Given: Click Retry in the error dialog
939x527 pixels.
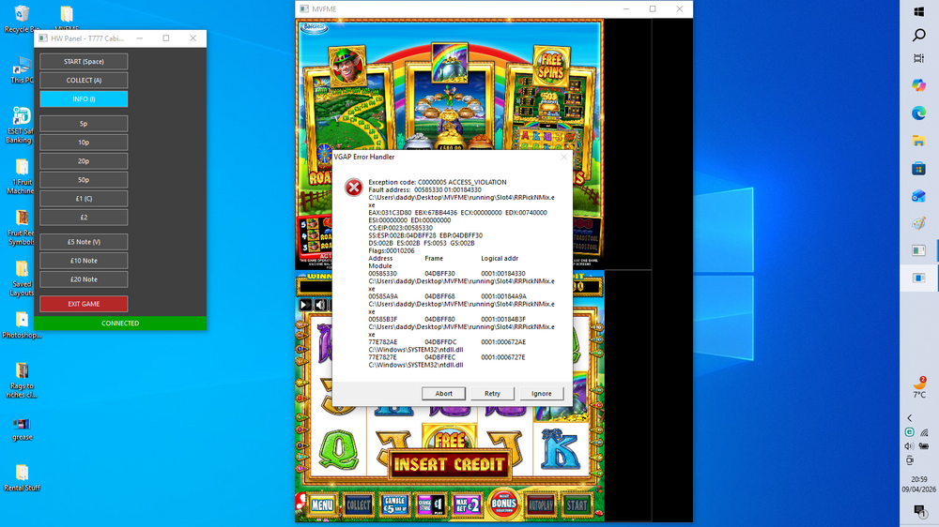Looking at the screenshot, I should pos(492,393).
